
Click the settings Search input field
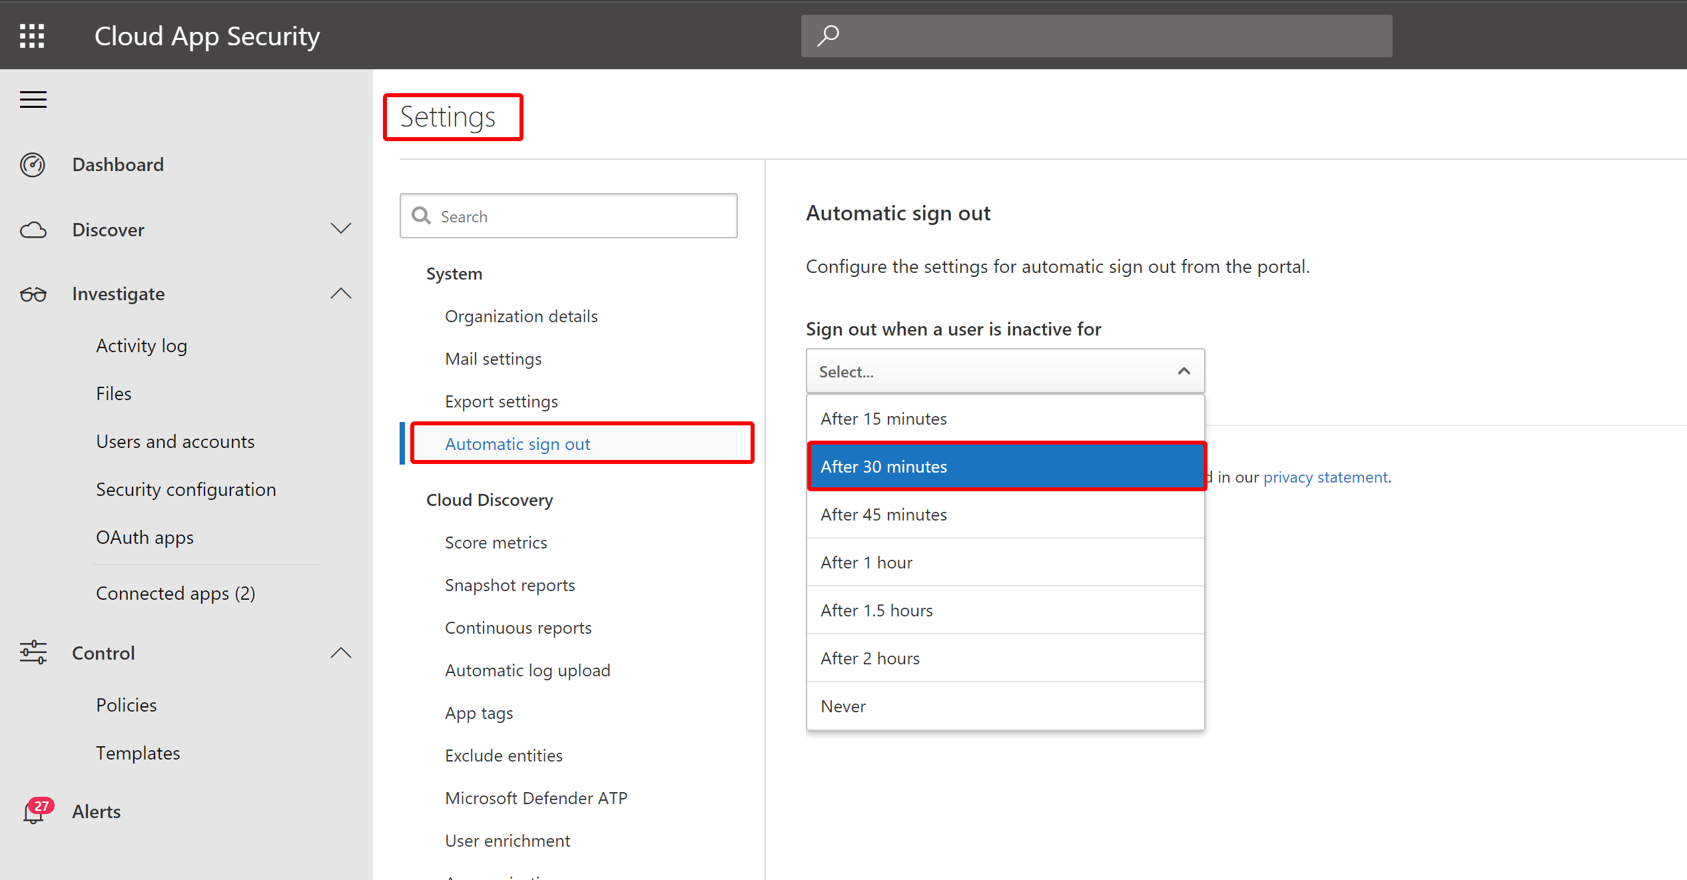point(568,216)
